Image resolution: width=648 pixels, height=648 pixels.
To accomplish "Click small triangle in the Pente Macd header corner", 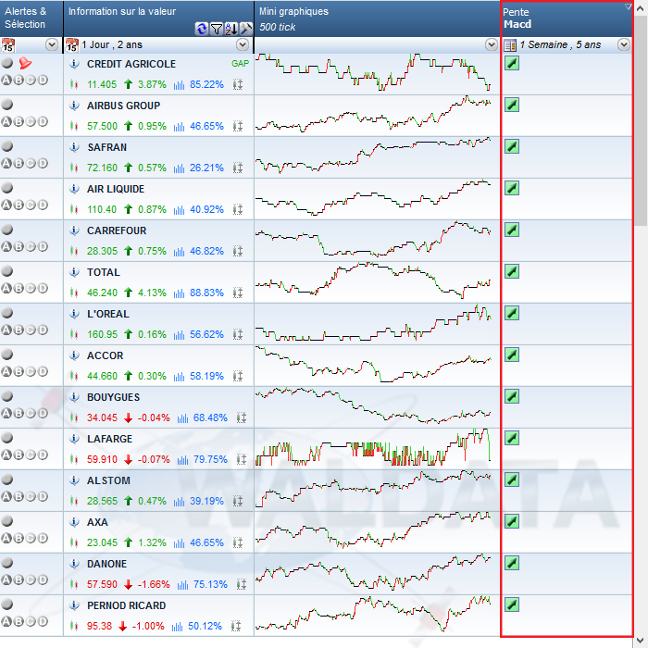I will (x=628, y=6).
